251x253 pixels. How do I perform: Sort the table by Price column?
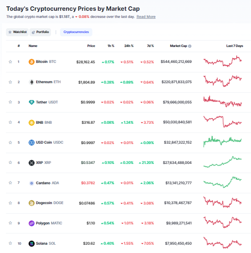(x=91, y=46)
